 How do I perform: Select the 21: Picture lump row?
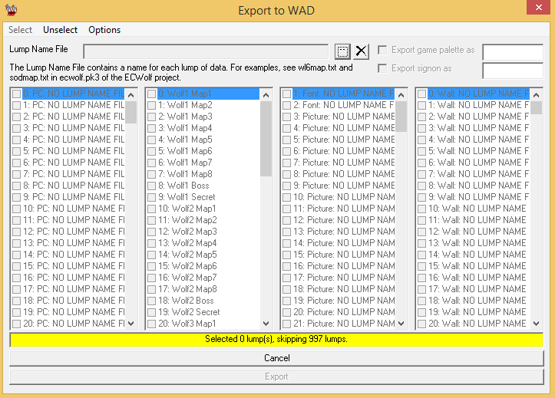339,324
